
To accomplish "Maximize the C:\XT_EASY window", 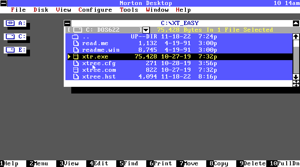I will [x=296, y=23].
